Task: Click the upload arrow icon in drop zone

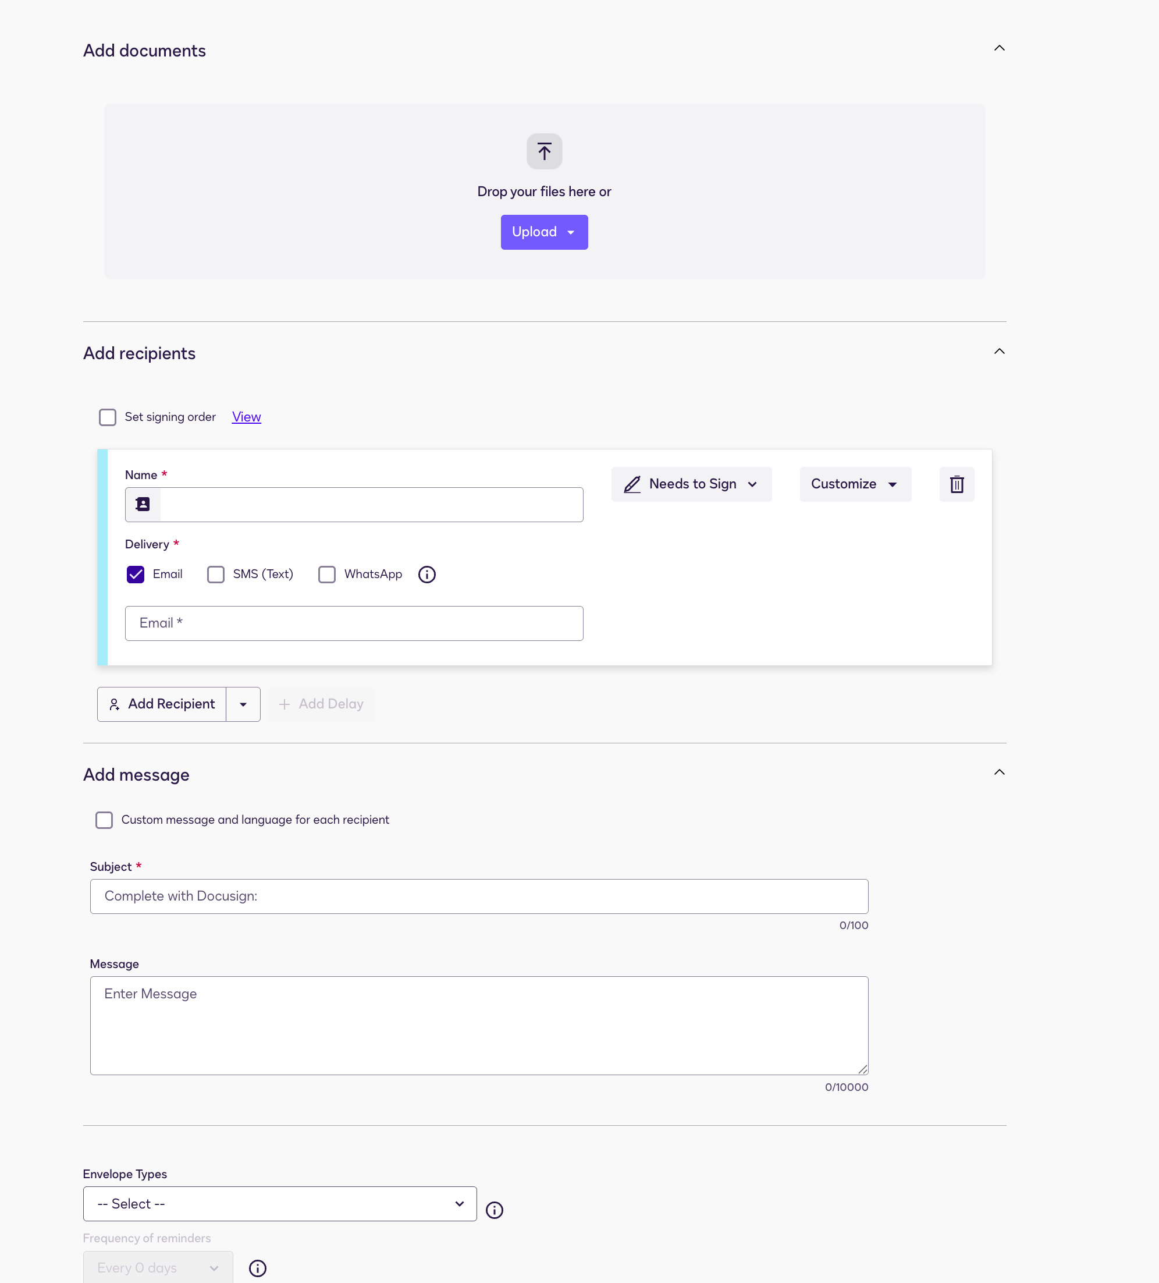Action: click(544, 151)
